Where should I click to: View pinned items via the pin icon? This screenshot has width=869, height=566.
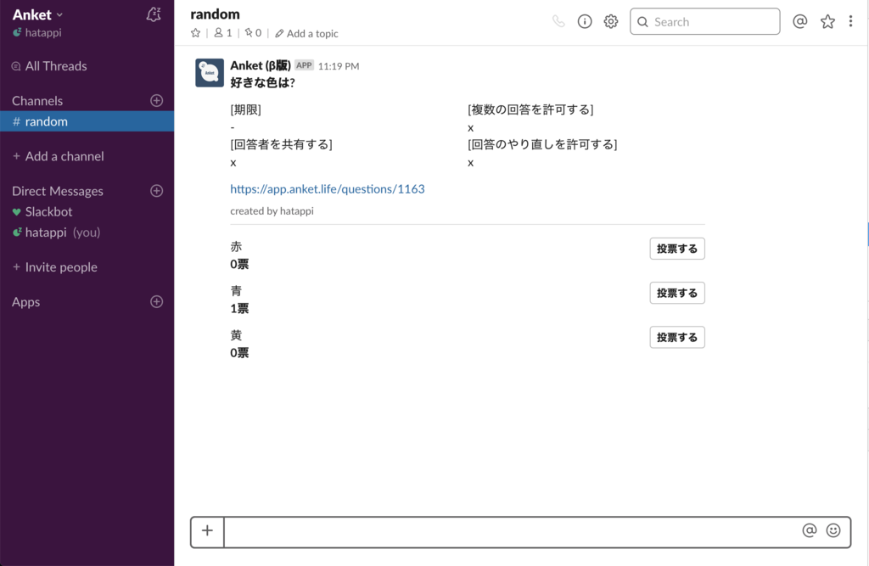pyautogui.click(x=250, y=32)
